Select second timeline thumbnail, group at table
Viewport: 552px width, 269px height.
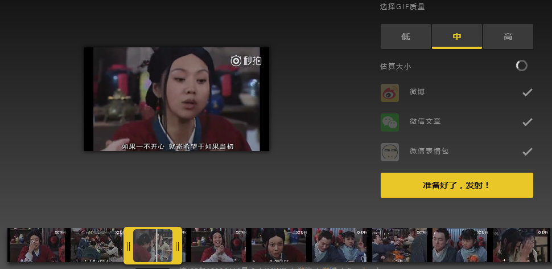point(97,245)
